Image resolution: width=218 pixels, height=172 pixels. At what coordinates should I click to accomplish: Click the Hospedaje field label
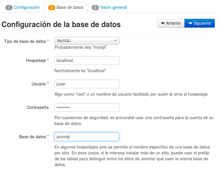point(37,60)
